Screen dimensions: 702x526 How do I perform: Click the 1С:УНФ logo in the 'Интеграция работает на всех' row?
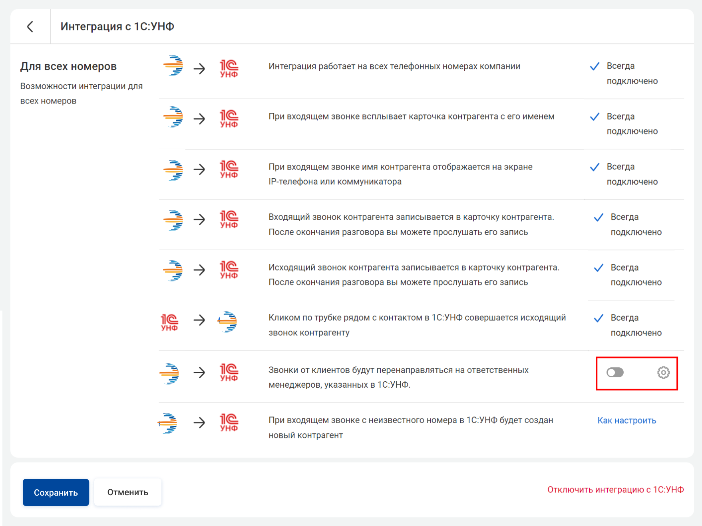(229, 68)
